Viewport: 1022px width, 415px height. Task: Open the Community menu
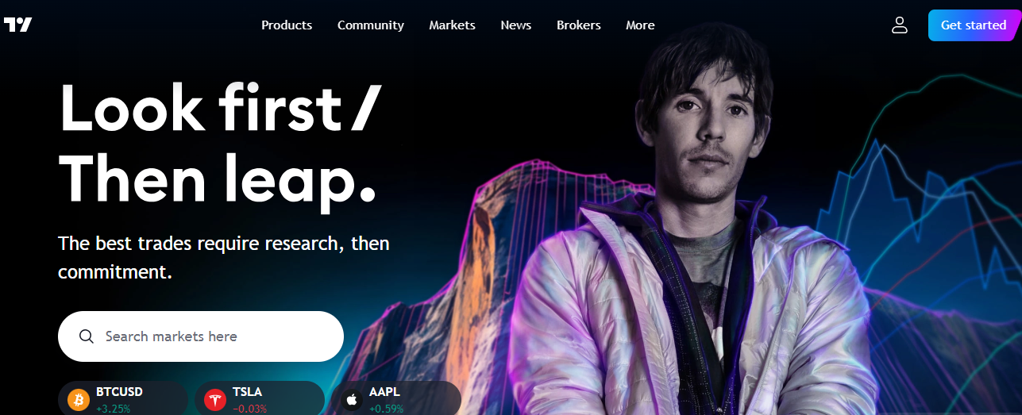point(371,25)
